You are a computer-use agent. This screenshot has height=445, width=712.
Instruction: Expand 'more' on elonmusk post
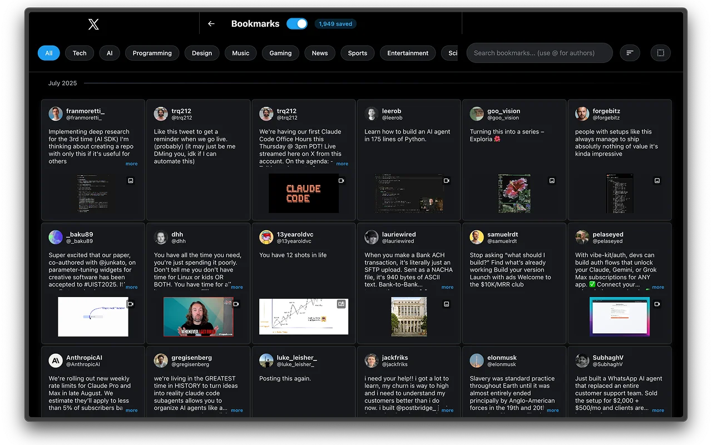552,411
